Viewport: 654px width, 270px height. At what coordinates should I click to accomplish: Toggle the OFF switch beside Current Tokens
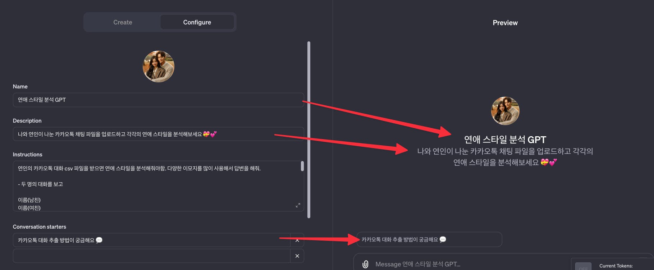click(x=583, y=267)
